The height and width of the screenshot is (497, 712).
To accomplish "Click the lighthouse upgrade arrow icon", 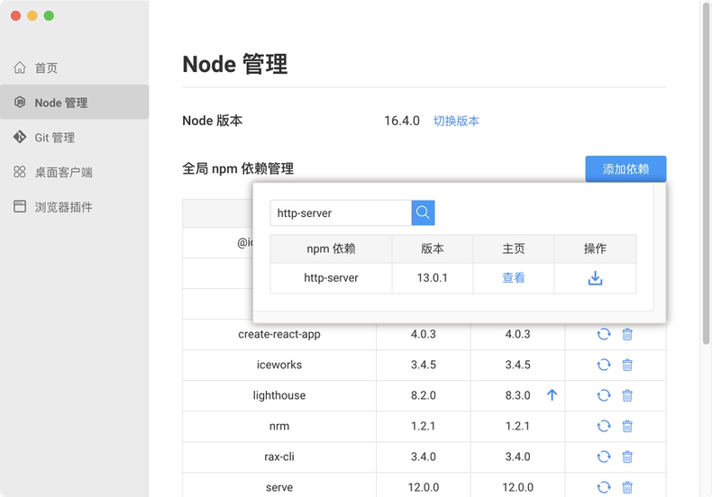I will [x=552, y=395].
